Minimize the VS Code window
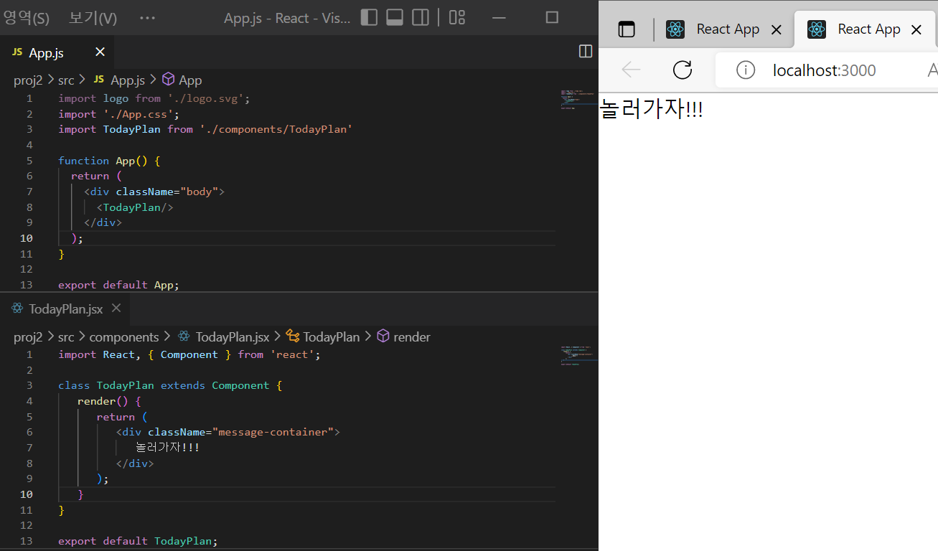This screenshot has height=551, width=938. pos(500,18)
